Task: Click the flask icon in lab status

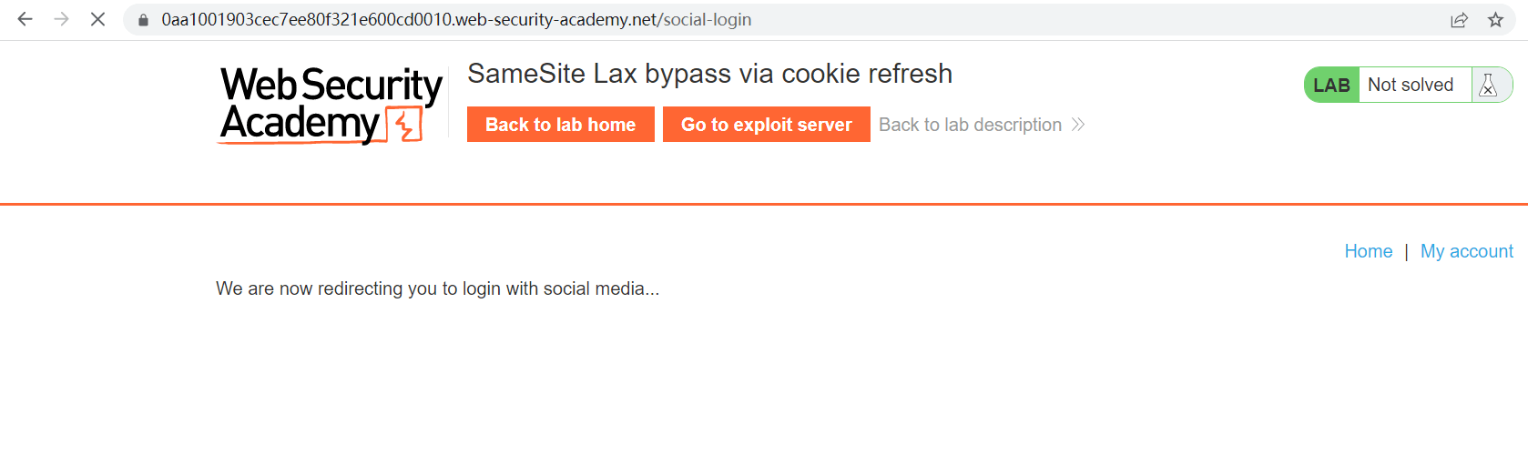Action: coord(1488,85)
